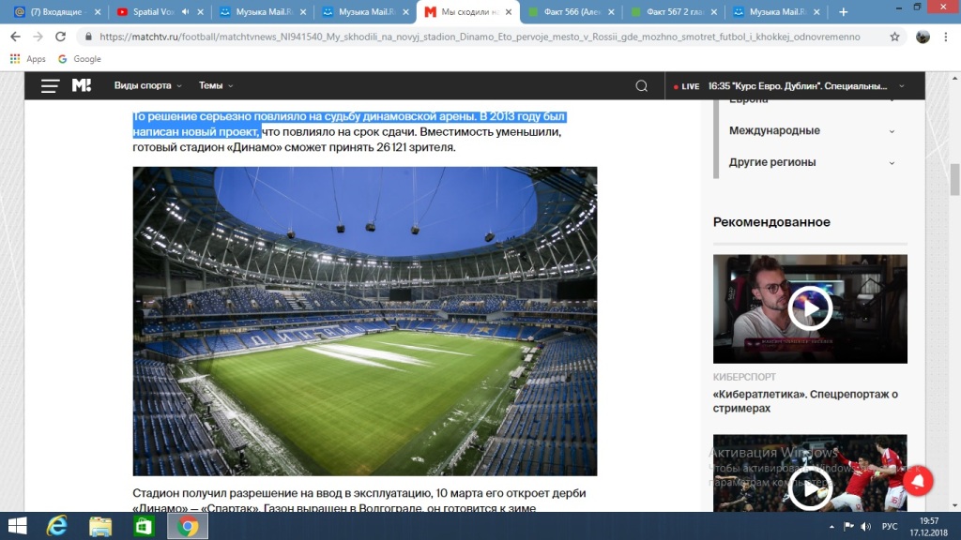Viewport: 961px width, 540px height.
Task: Switch to the "Факт 566" tab
Action: click(x=572, y=11)
